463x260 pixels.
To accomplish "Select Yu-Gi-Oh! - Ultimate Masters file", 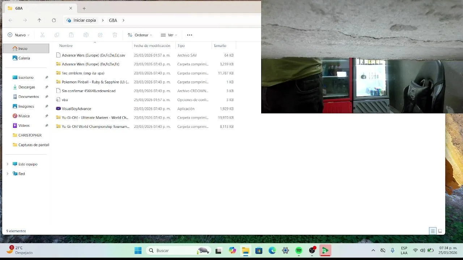I will click(95, 118).
